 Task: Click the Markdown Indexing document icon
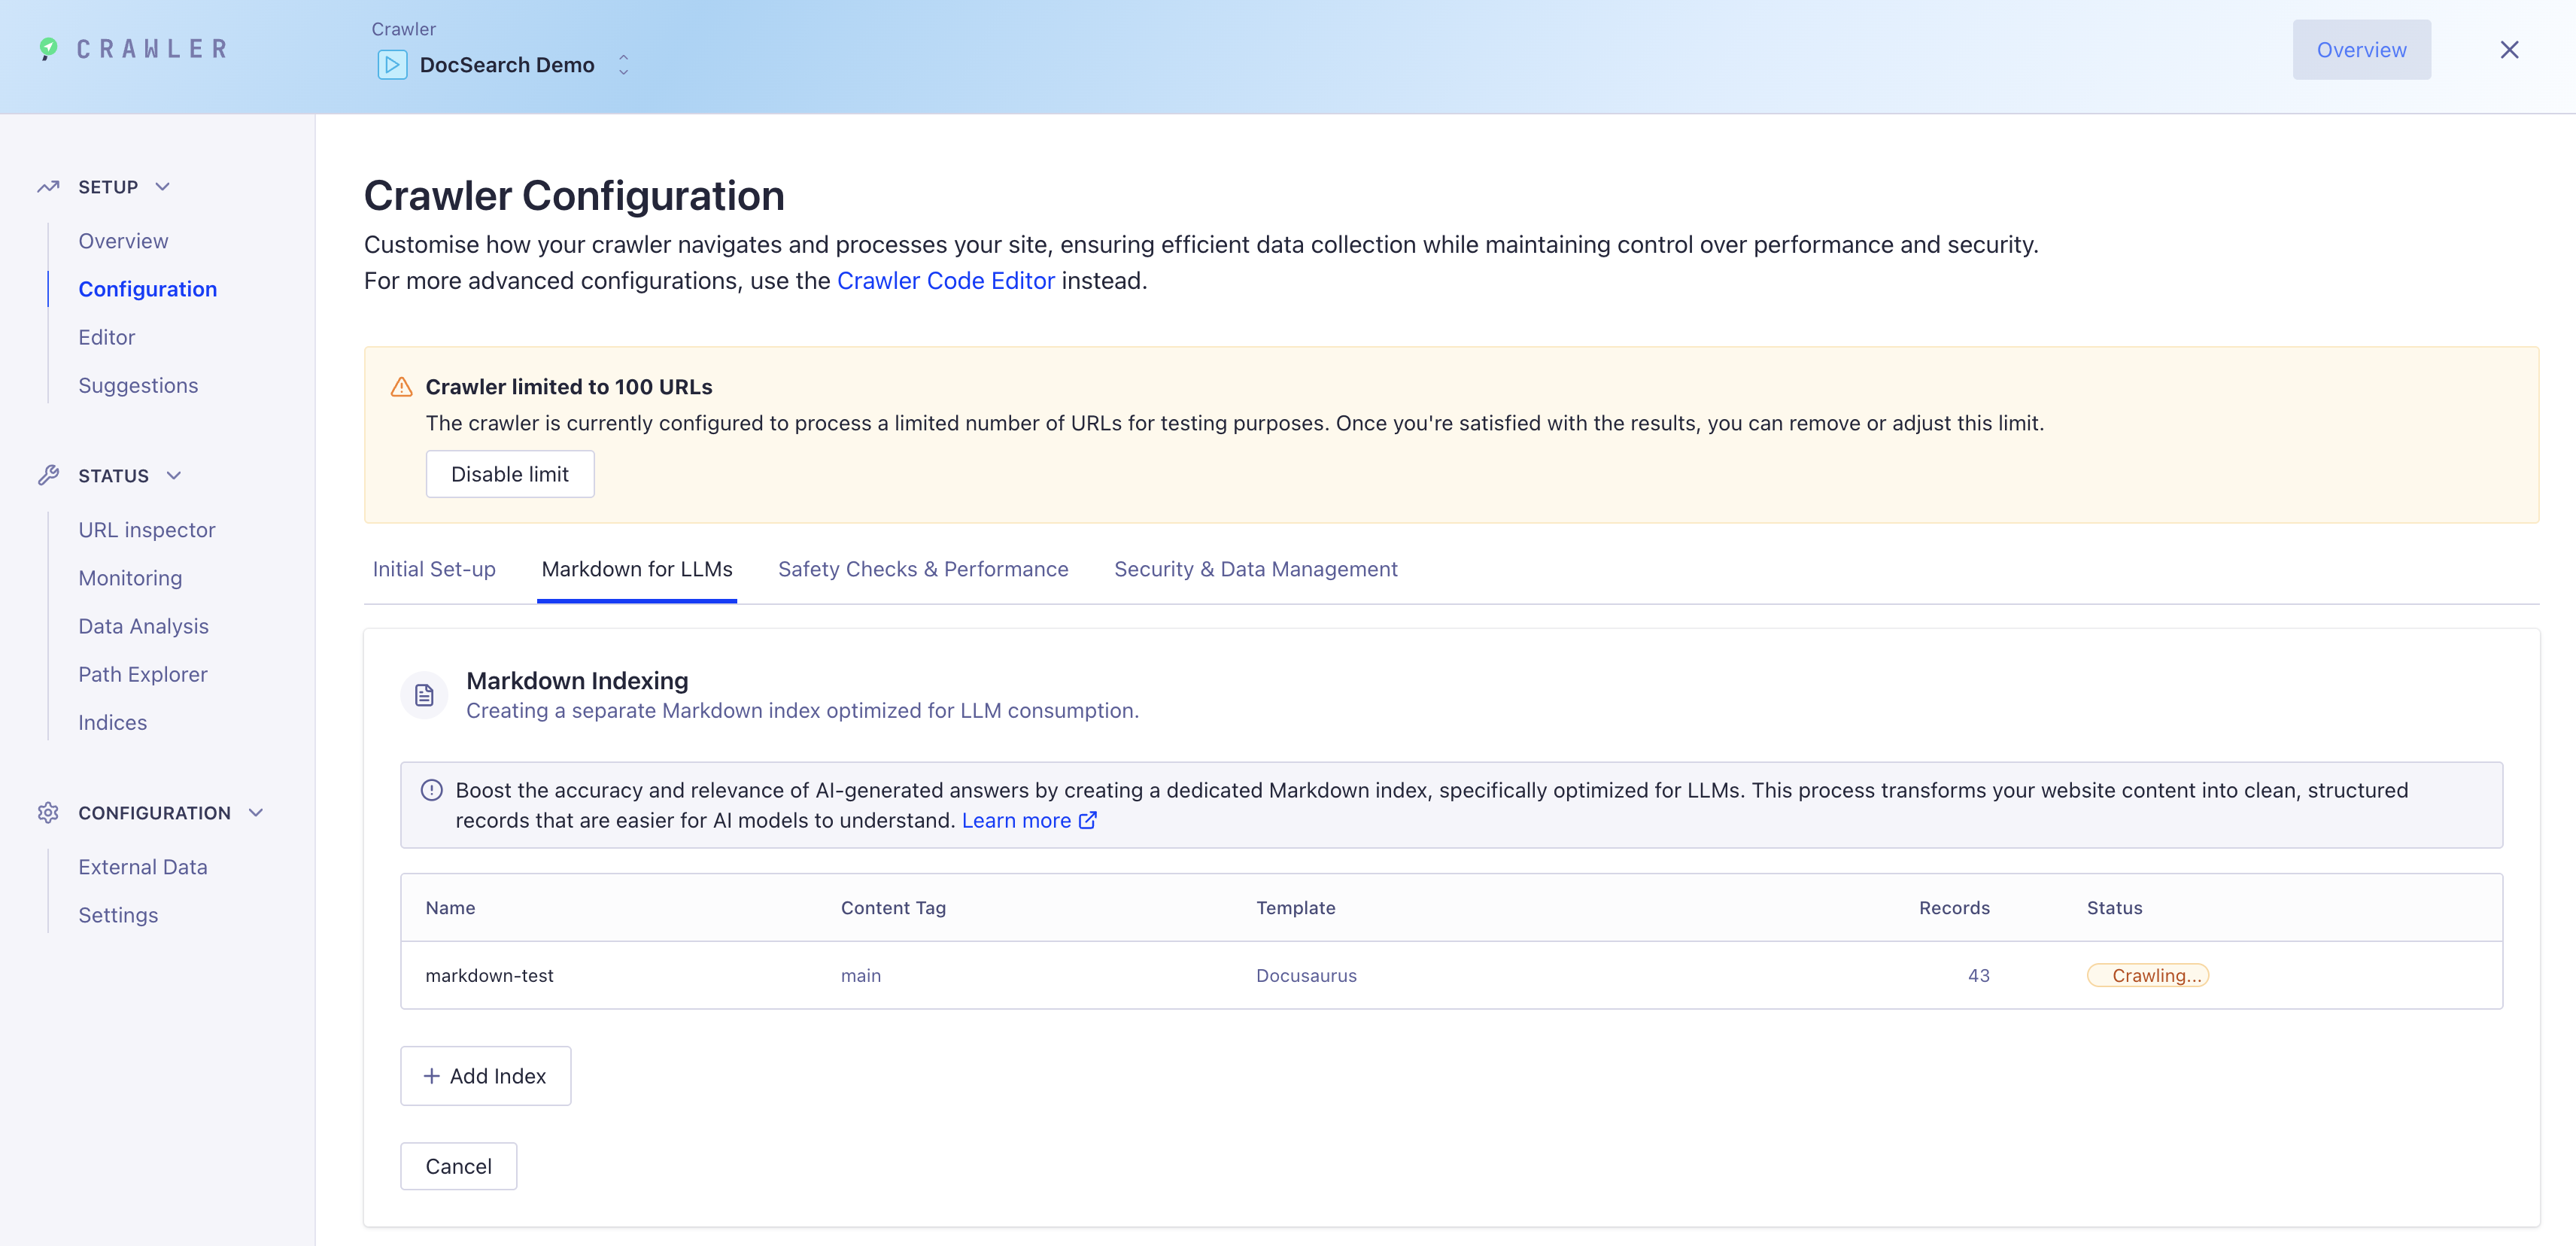click(x=424, y=695)
